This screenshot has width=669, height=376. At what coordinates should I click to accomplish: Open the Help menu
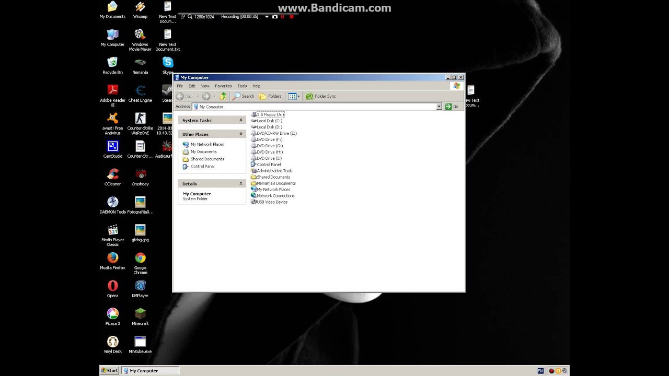click(256, 86)
